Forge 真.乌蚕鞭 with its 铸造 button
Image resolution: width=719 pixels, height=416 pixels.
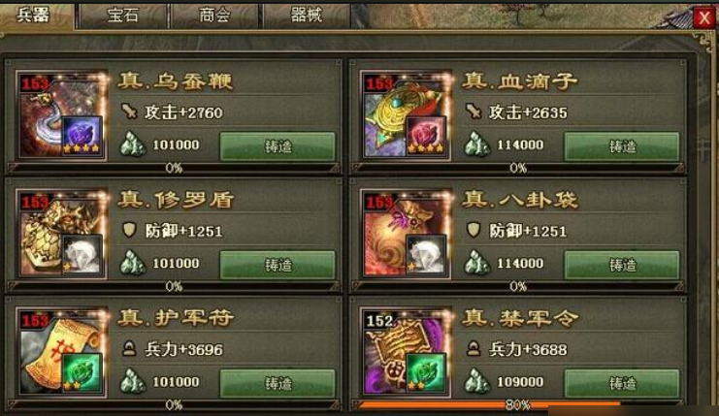[x=278, y=146]
